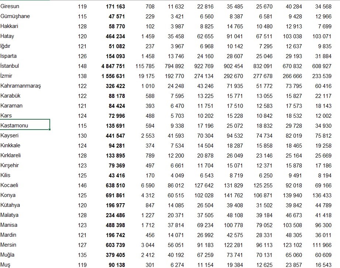Select the Malatya province name cell
The width and height of the screenshot is (340, 268).
click(10, 215)
